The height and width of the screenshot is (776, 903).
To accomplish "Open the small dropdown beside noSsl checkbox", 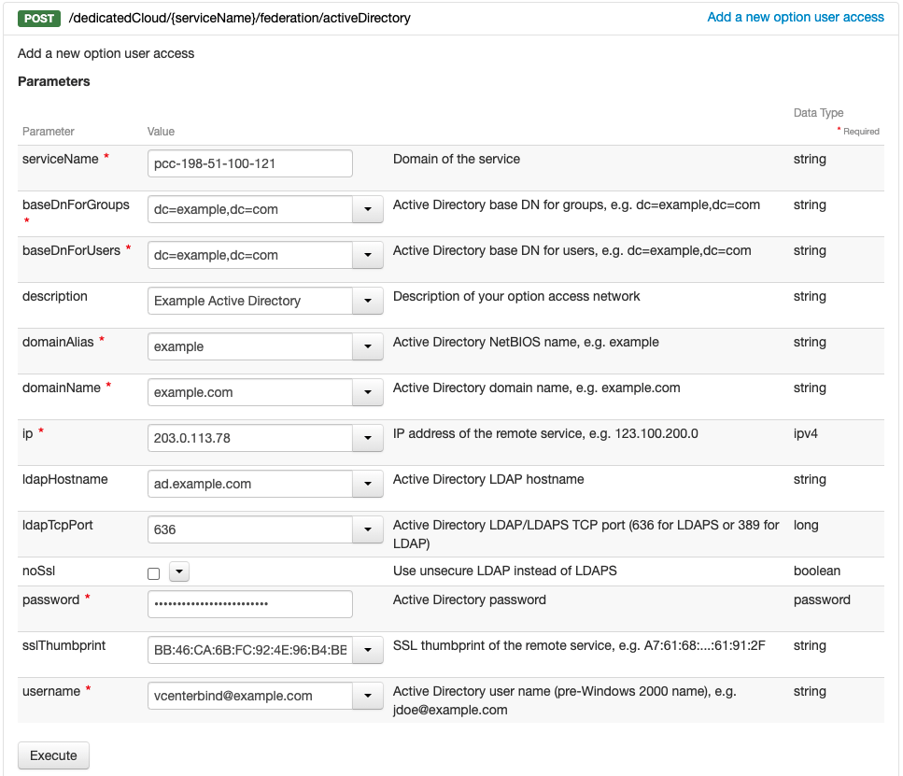I will [179, 571].
